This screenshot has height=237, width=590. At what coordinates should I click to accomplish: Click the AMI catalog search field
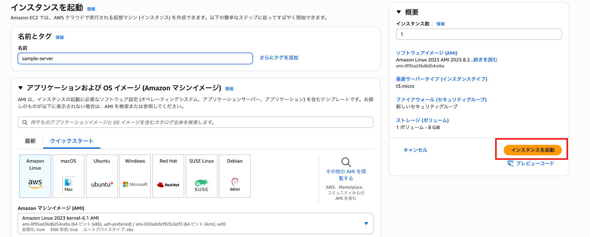(196, 122)
